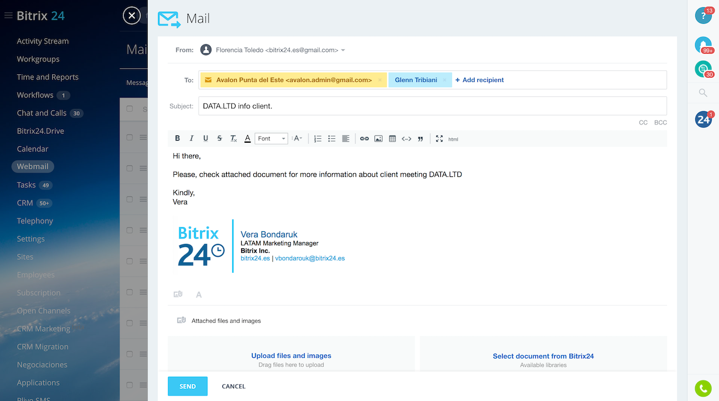The height and width of the screenshot is (401, 719).
Task: Toggle bold formatting in the editor
Action: pos(178,139)
